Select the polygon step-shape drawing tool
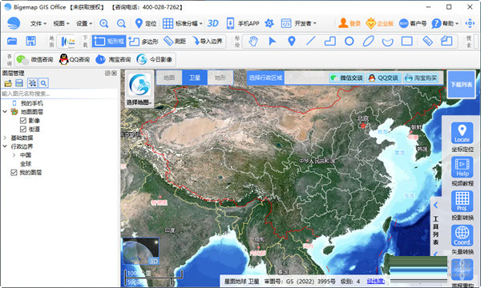 tap(330, 41)
